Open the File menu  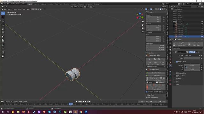point(5,4)
